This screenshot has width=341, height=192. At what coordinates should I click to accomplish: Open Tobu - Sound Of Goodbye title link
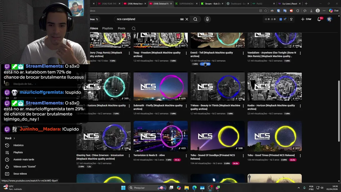pos(213,157)
